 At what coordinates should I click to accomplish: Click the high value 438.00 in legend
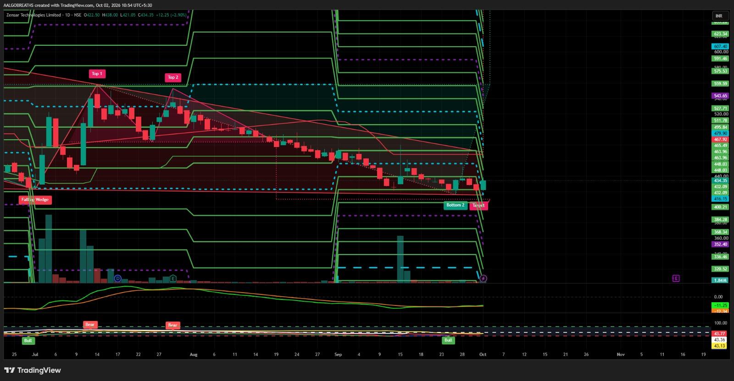click(111, 15)
